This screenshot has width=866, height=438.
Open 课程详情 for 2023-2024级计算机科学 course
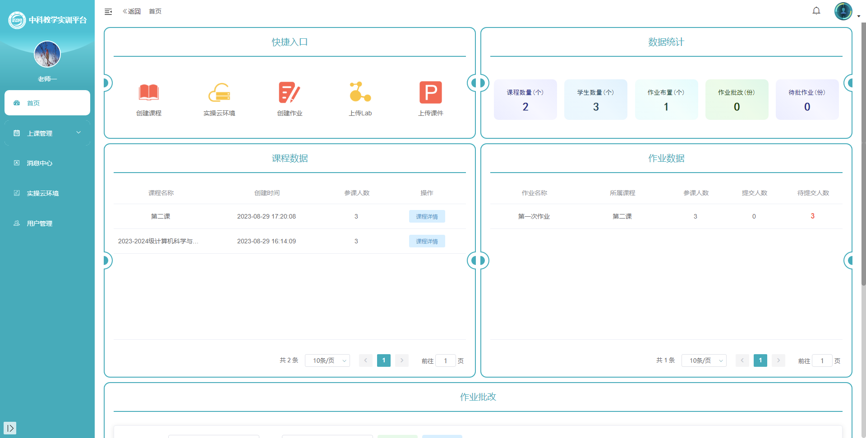click(x=427, y=241)
